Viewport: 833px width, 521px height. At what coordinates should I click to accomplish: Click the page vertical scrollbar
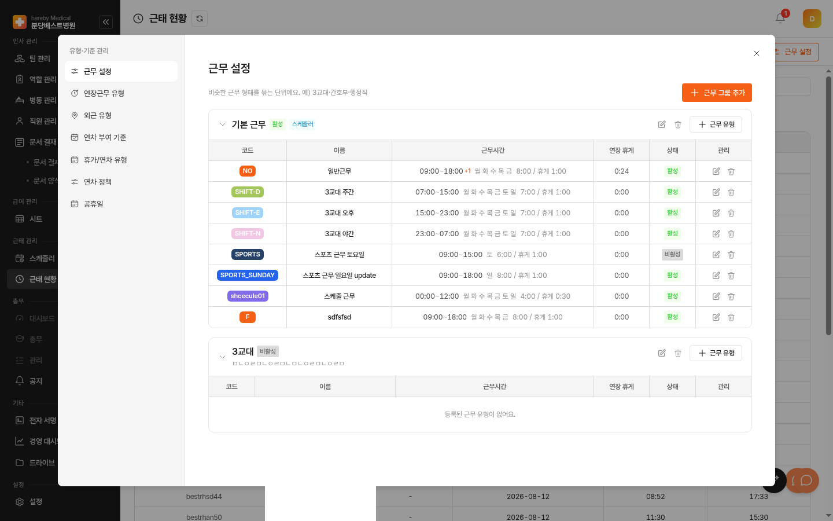pyautogui.click(x=828, y=205)
